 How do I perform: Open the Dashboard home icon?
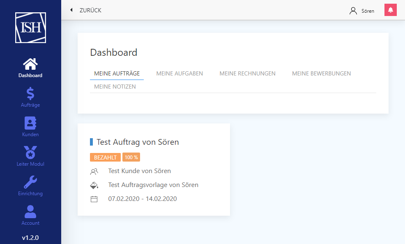pyautogui.click(x=30, y=64)
